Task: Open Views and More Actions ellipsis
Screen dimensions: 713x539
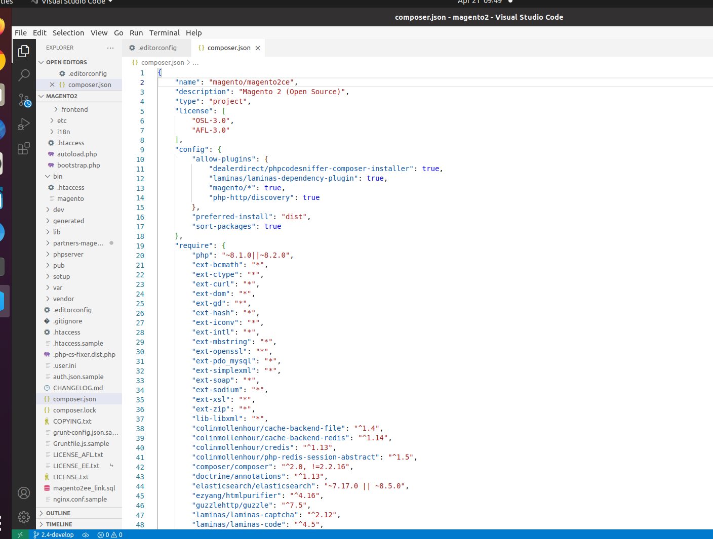Action: point(110,48)
